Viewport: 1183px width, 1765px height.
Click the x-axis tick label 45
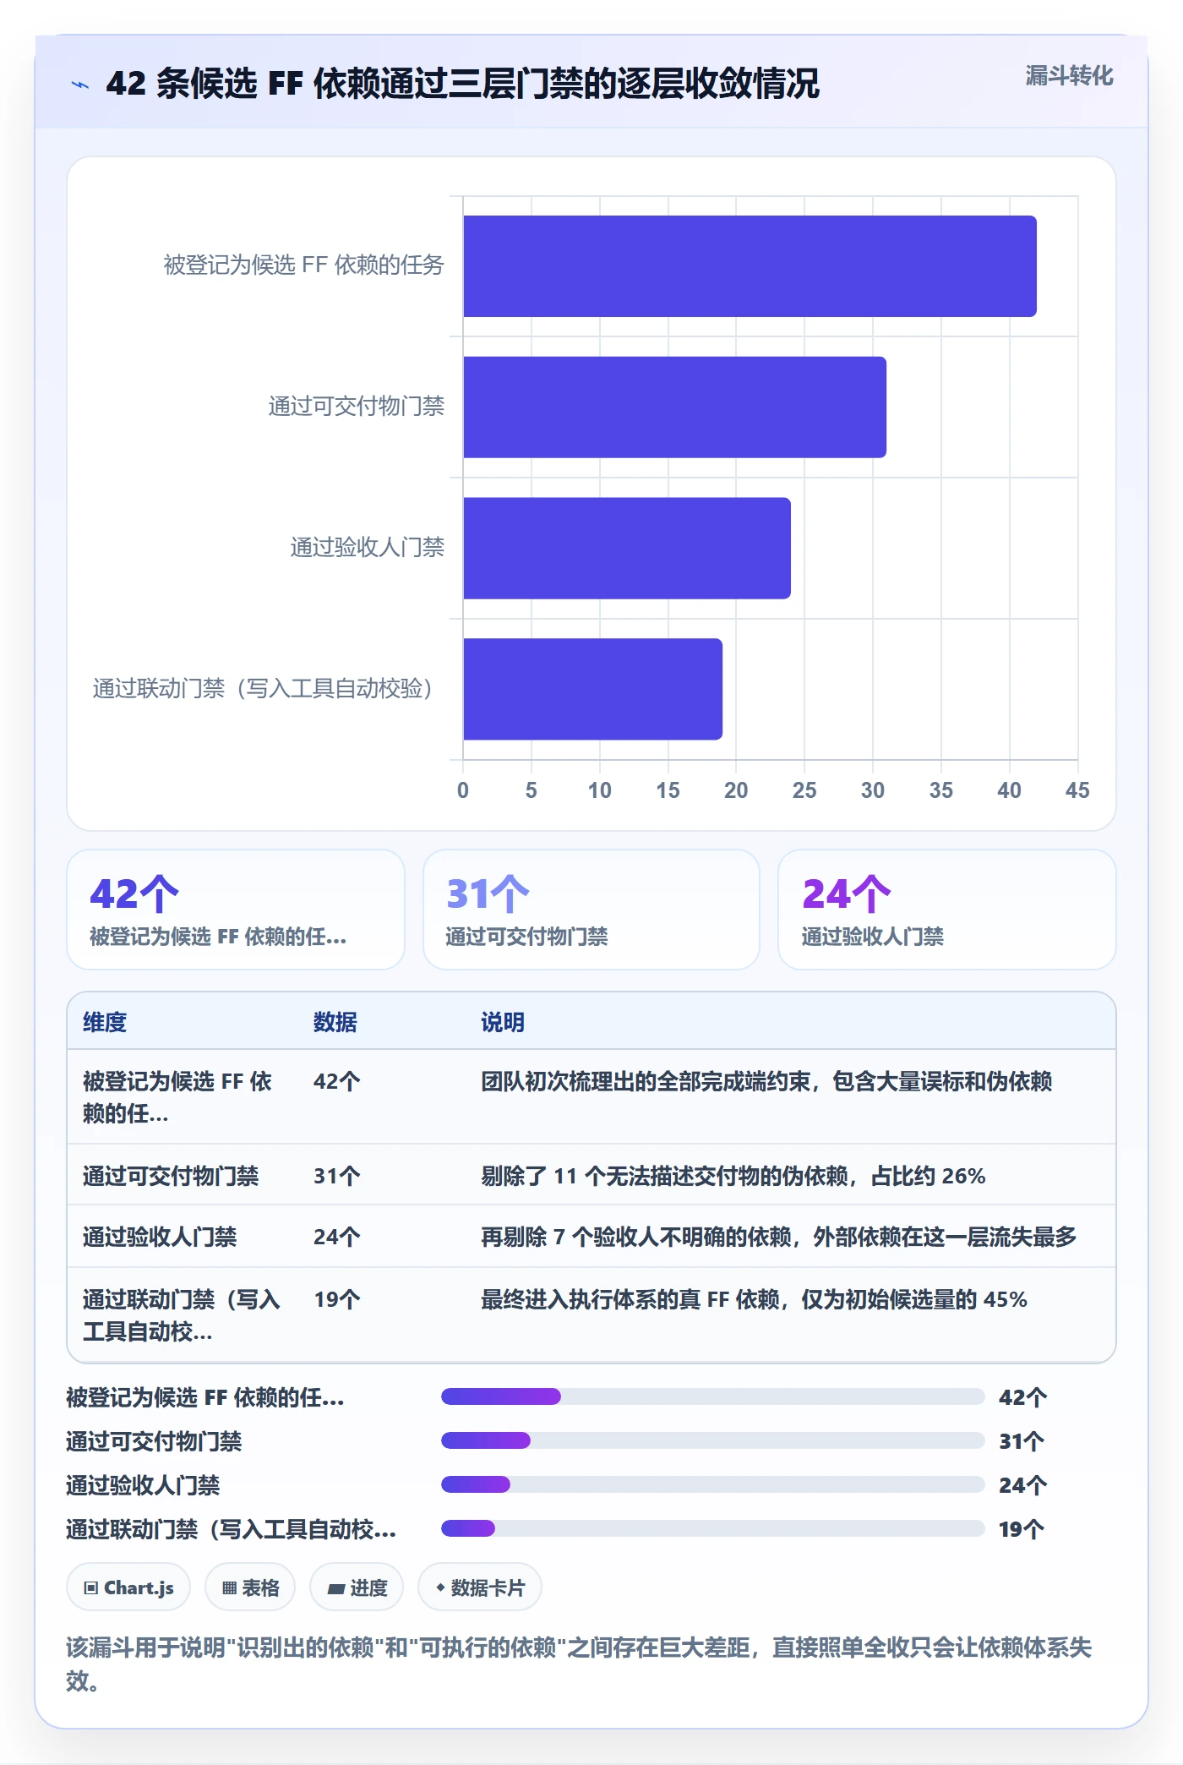pyautogui.click(x=1077, y=790)
